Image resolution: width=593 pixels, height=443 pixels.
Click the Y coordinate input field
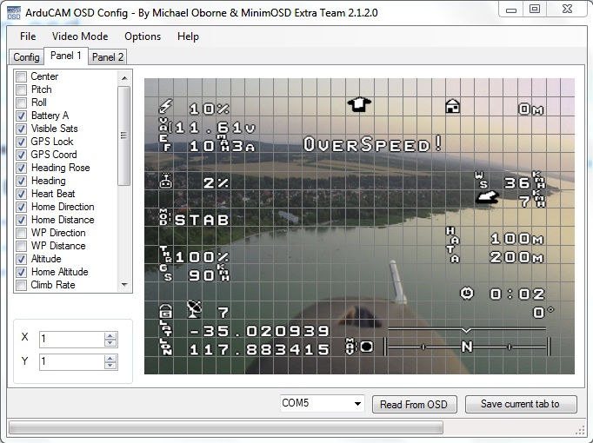coord(72,362)
